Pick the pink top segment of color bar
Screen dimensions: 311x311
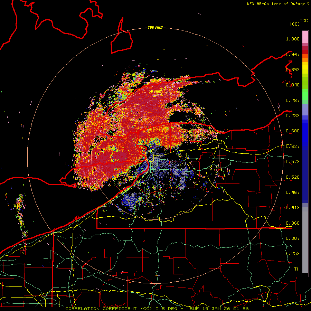click(305, 37)
